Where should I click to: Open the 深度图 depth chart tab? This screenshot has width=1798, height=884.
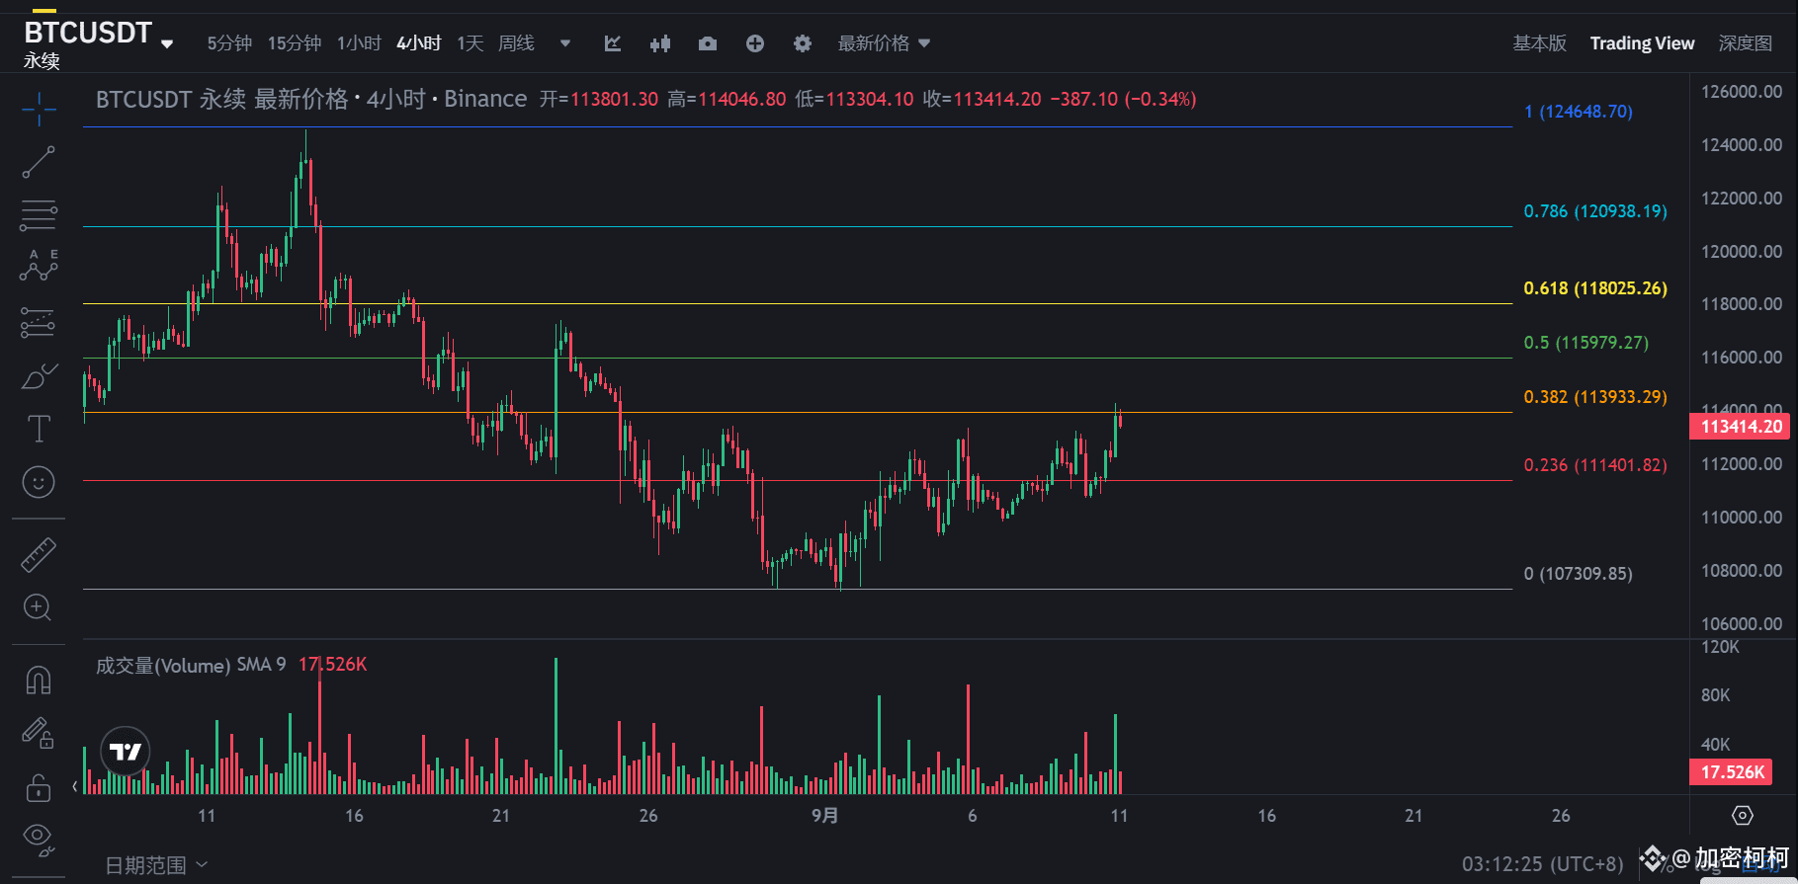[1746, 43]
